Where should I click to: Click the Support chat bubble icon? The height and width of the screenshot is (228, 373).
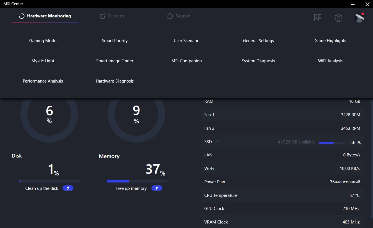[170, 16]
